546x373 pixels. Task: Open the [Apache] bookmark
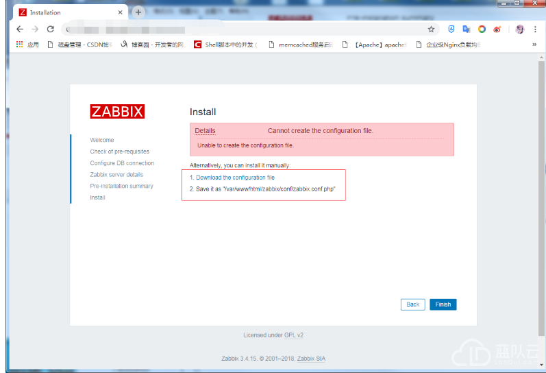coord(374,45)
